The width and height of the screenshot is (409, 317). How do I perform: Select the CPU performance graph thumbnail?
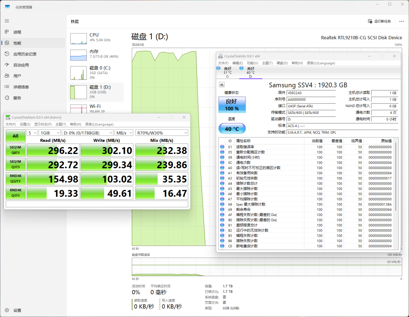(78, 39)
